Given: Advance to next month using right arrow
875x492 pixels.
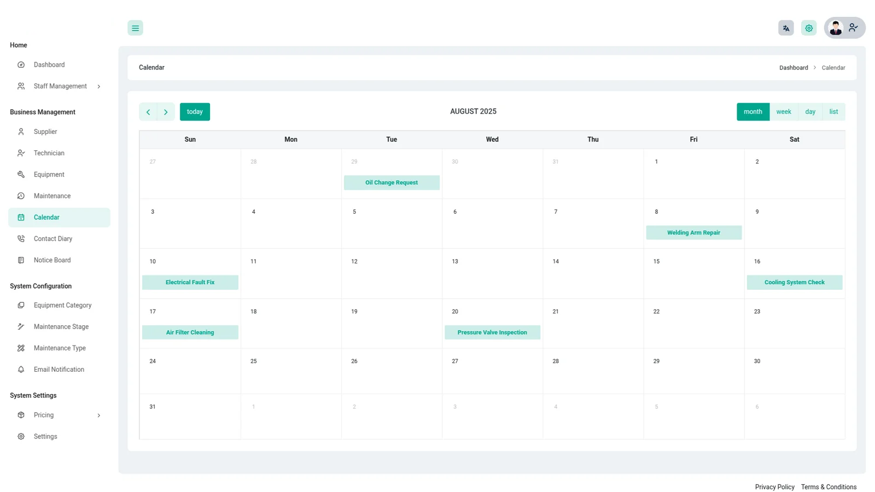Looking at the screenshot, I should (166, 112).
